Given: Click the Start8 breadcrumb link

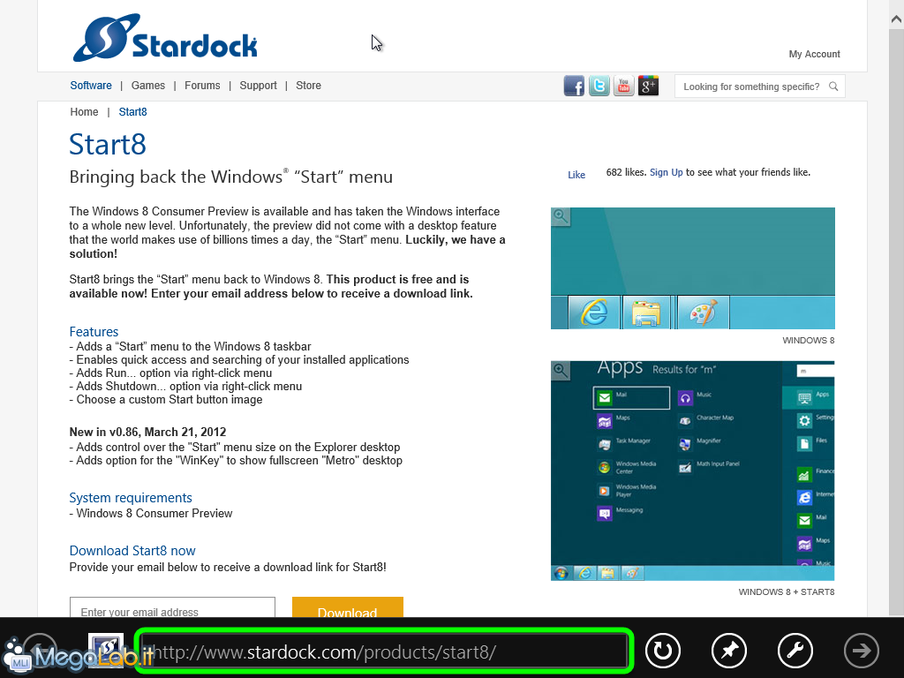Looking at the screenshot, I should point(132,112).
